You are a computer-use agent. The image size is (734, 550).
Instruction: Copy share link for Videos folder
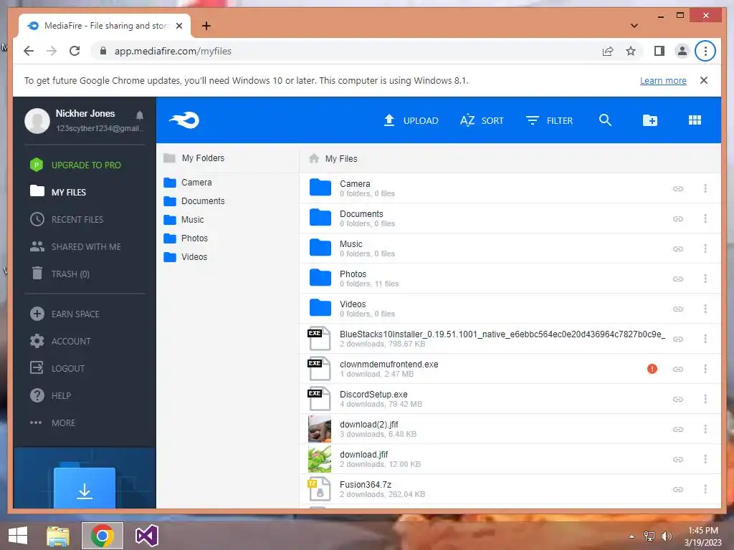(x=678, y=309)
